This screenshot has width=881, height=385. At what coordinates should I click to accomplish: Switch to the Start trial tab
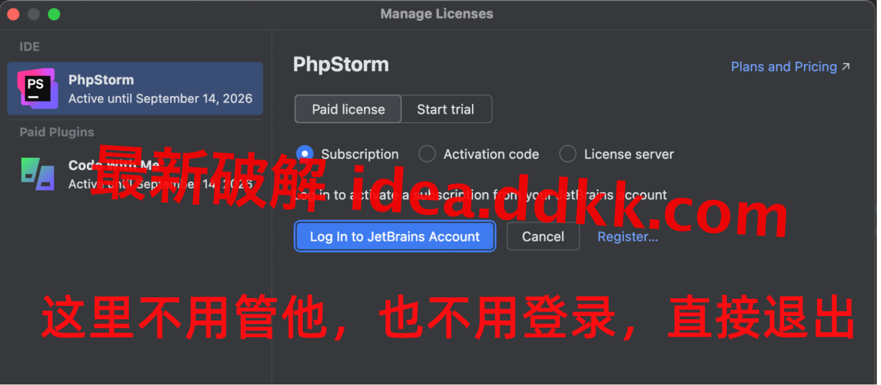(446, 109)
